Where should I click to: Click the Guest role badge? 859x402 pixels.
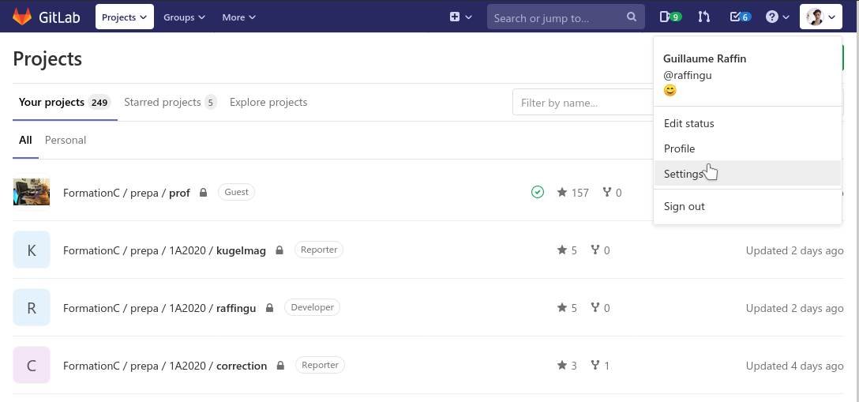point(236,192)
